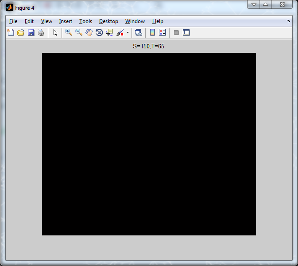
Task: Save the figure with floppy disk icon
Action: (31, 32)
